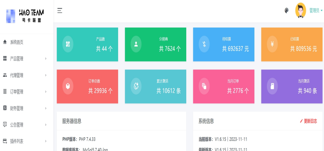Screen dimensions: 324x151
Task: Expand the 订单管理 chevron
Action: point(46,91)
